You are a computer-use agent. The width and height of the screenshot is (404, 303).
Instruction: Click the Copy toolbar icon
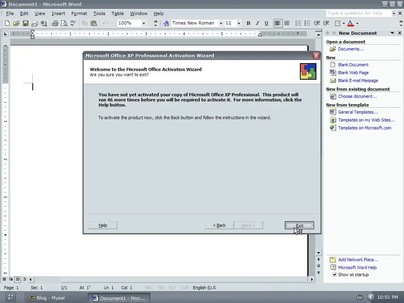coord(84,23)
